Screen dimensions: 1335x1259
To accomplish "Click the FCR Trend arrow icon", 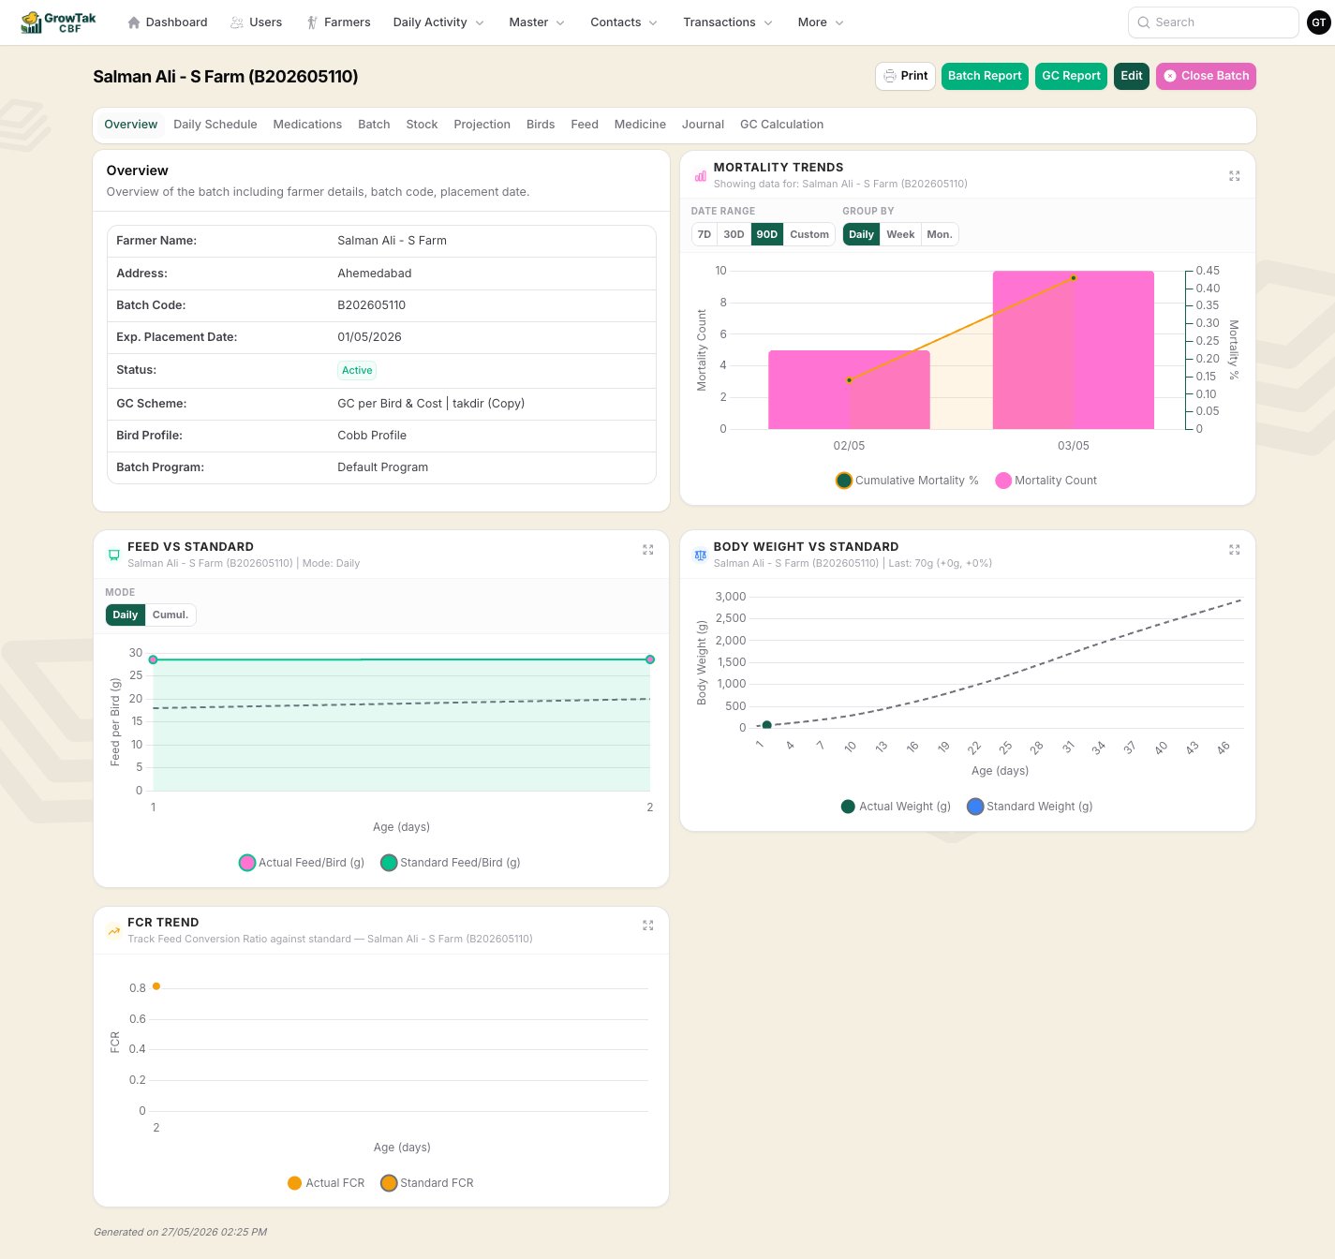I will click(x=114, y=930).
